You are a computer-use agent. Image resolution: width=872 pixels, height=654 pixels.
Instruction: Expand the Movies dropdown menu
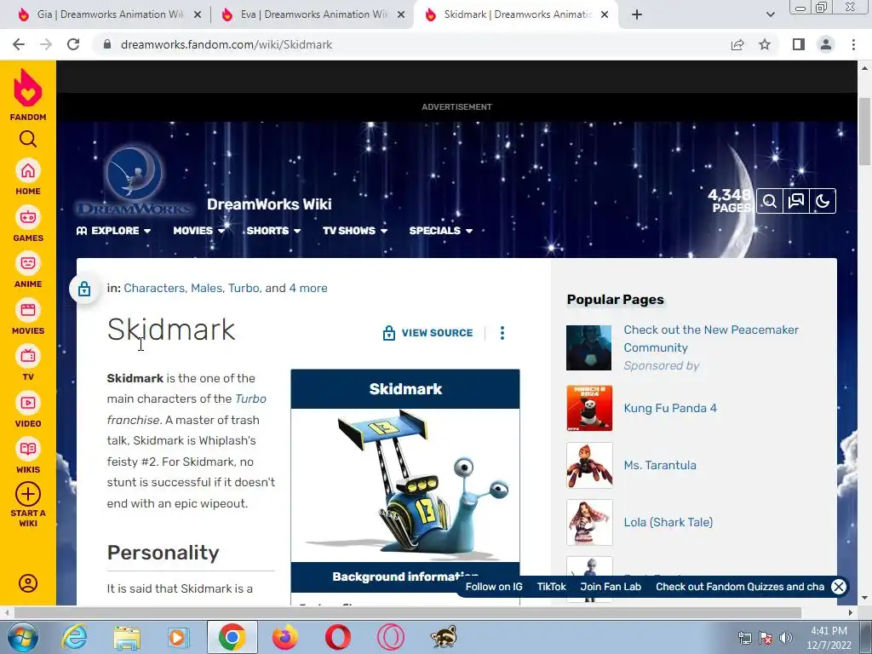click(x=198, y=230)
